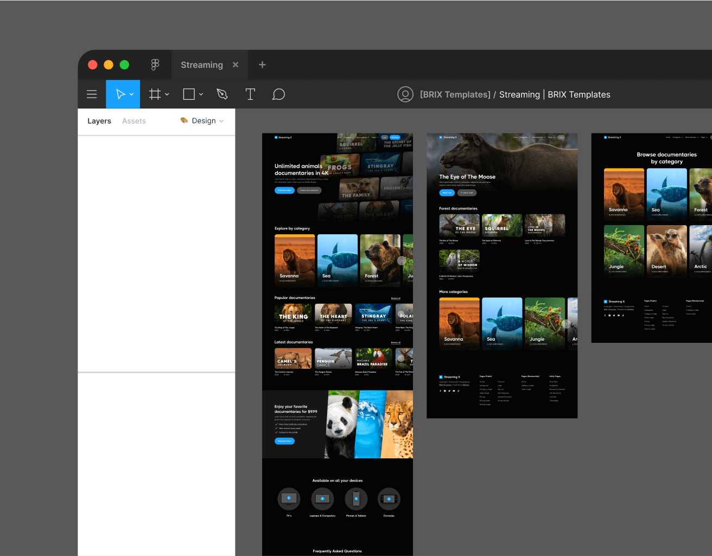Click carousel next arrow in Explore by category

[402, 260]
